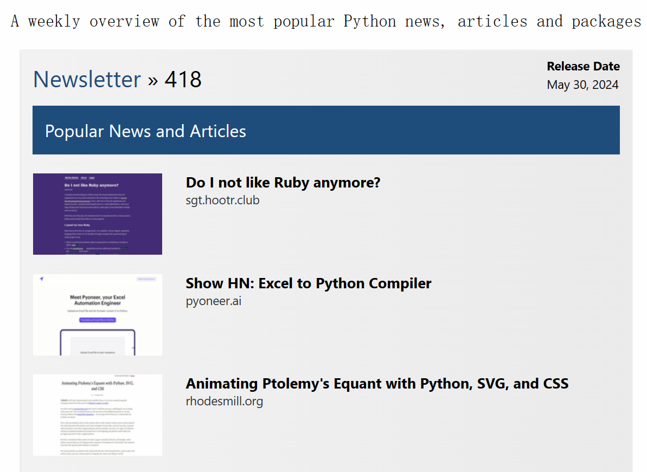Click the rhodesmill.org domain text
The width and height of the screenshot is (647, 472).
coord(224,402)
